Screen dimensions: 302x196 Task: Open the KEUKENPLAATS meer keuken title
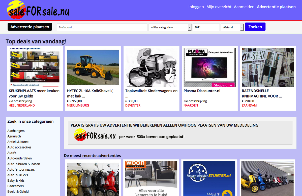(x=34, y=93)
